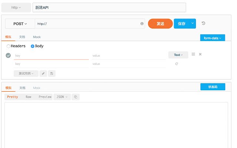Switch to the response 模拟 tab
The image size is (237, 148).
[x=8, y=88]
